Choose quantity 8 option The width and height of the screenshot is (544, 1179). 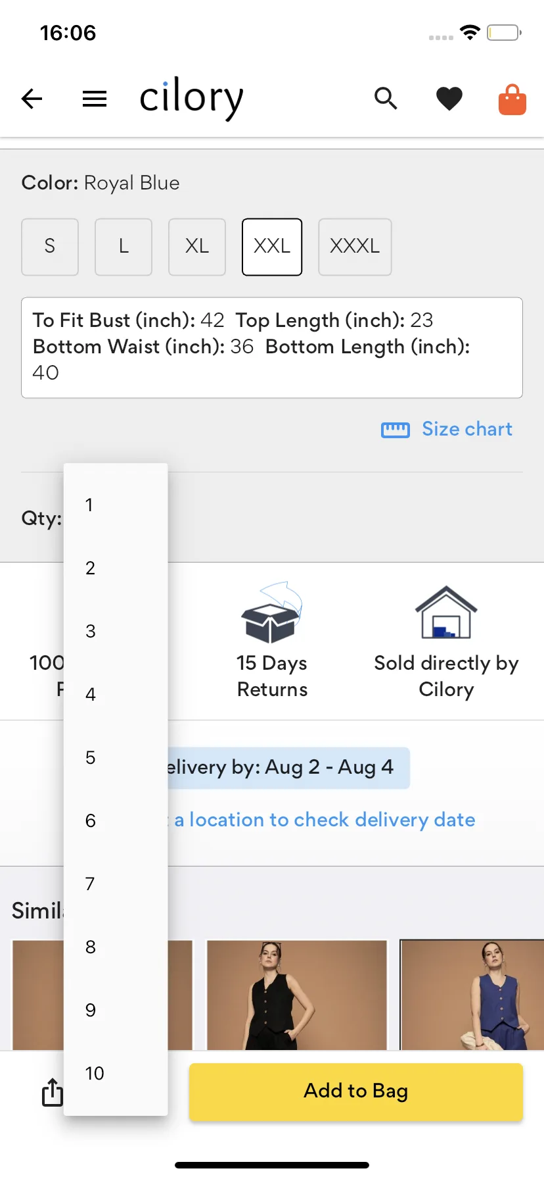point(91,947)
